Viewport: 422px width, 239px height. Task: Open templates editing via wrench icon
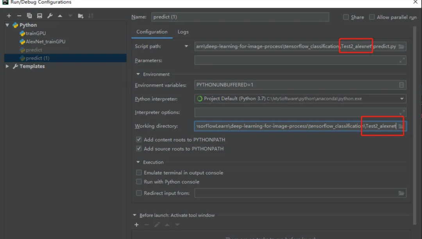click(x=50, y=16)
